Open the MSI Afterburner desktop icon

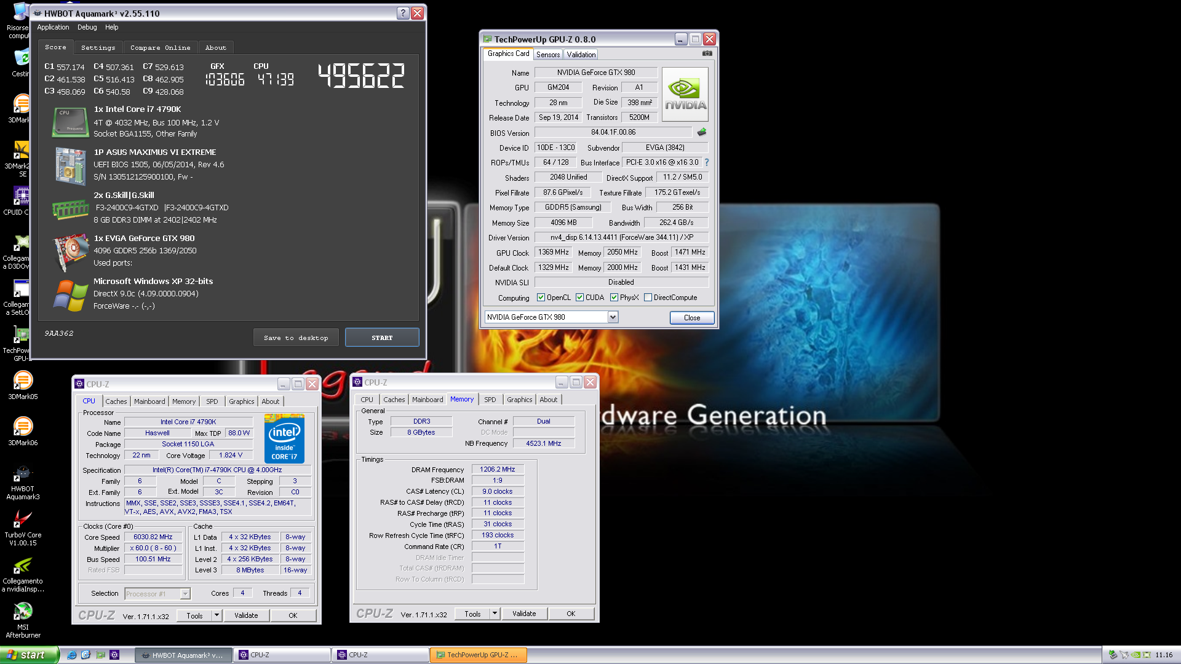pos(23,620)
